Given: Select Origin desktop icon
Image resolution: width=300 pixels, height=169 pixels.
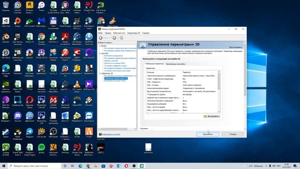Looking at the screenshot, I should 18,22.
